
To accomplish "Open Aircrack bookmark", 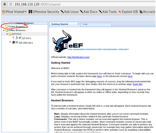I will pyautogui.click(x=147, y=12).
